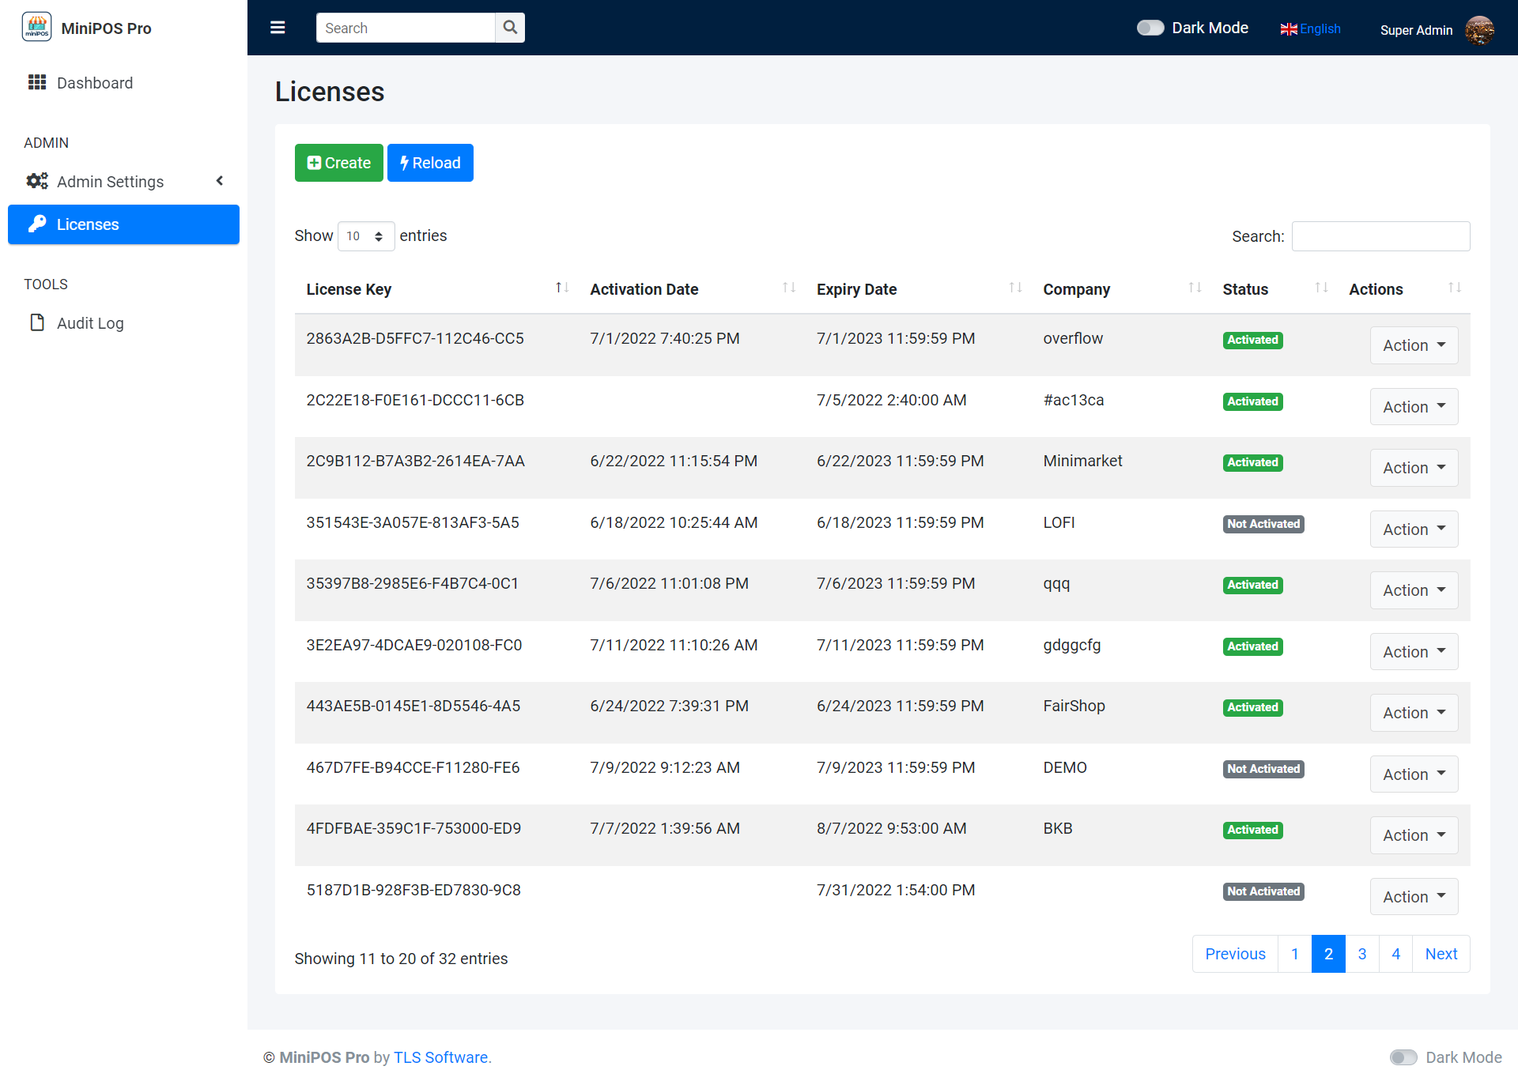Toggle Dark Mode in top bar
Image resolution: width=1518 pixels, height=1085 pixels.
pyautogui.click(x=1150, y=28)
